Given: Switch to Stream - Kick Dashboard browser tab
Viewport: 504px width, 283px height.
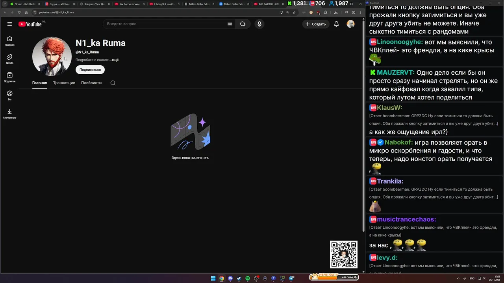Looking at the screenshot, I should click(25, 4).
